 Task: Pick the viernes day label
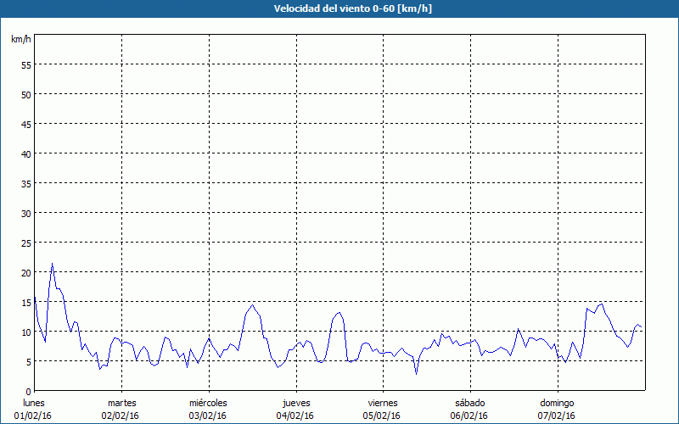tap(383, 403)
